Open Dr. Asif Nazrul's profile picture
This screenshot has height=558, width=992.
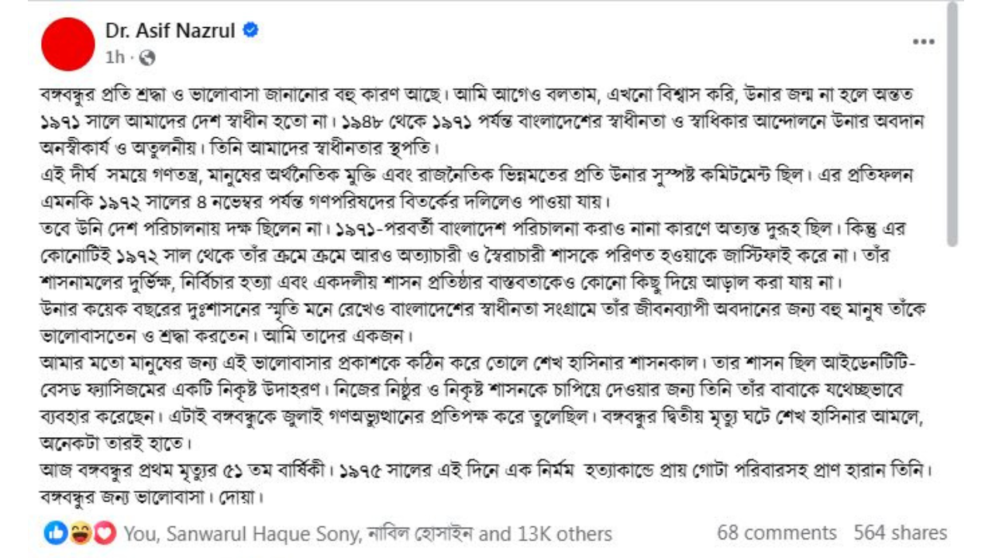point(67,44)
